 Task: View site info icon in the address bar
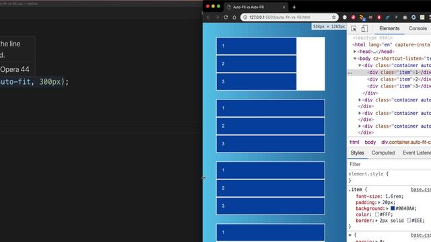tap(245, 17)
